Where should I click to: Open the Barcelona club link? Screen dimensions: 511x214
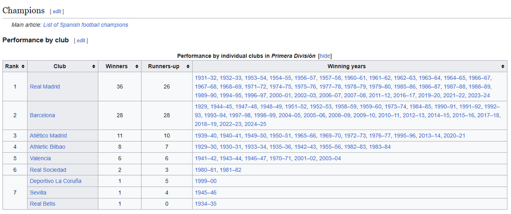[42, 115]
